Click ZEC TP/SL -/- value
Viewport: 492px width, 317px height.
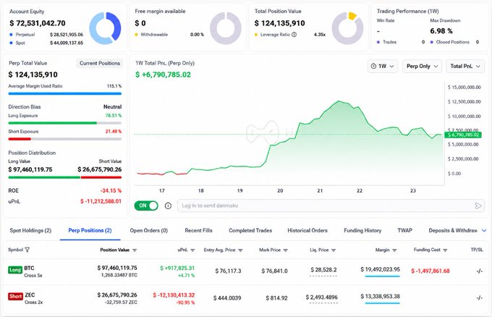tap(480, 297)
